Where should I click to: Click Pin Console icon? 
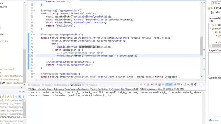pyautogui.click(x=175, y=84)
